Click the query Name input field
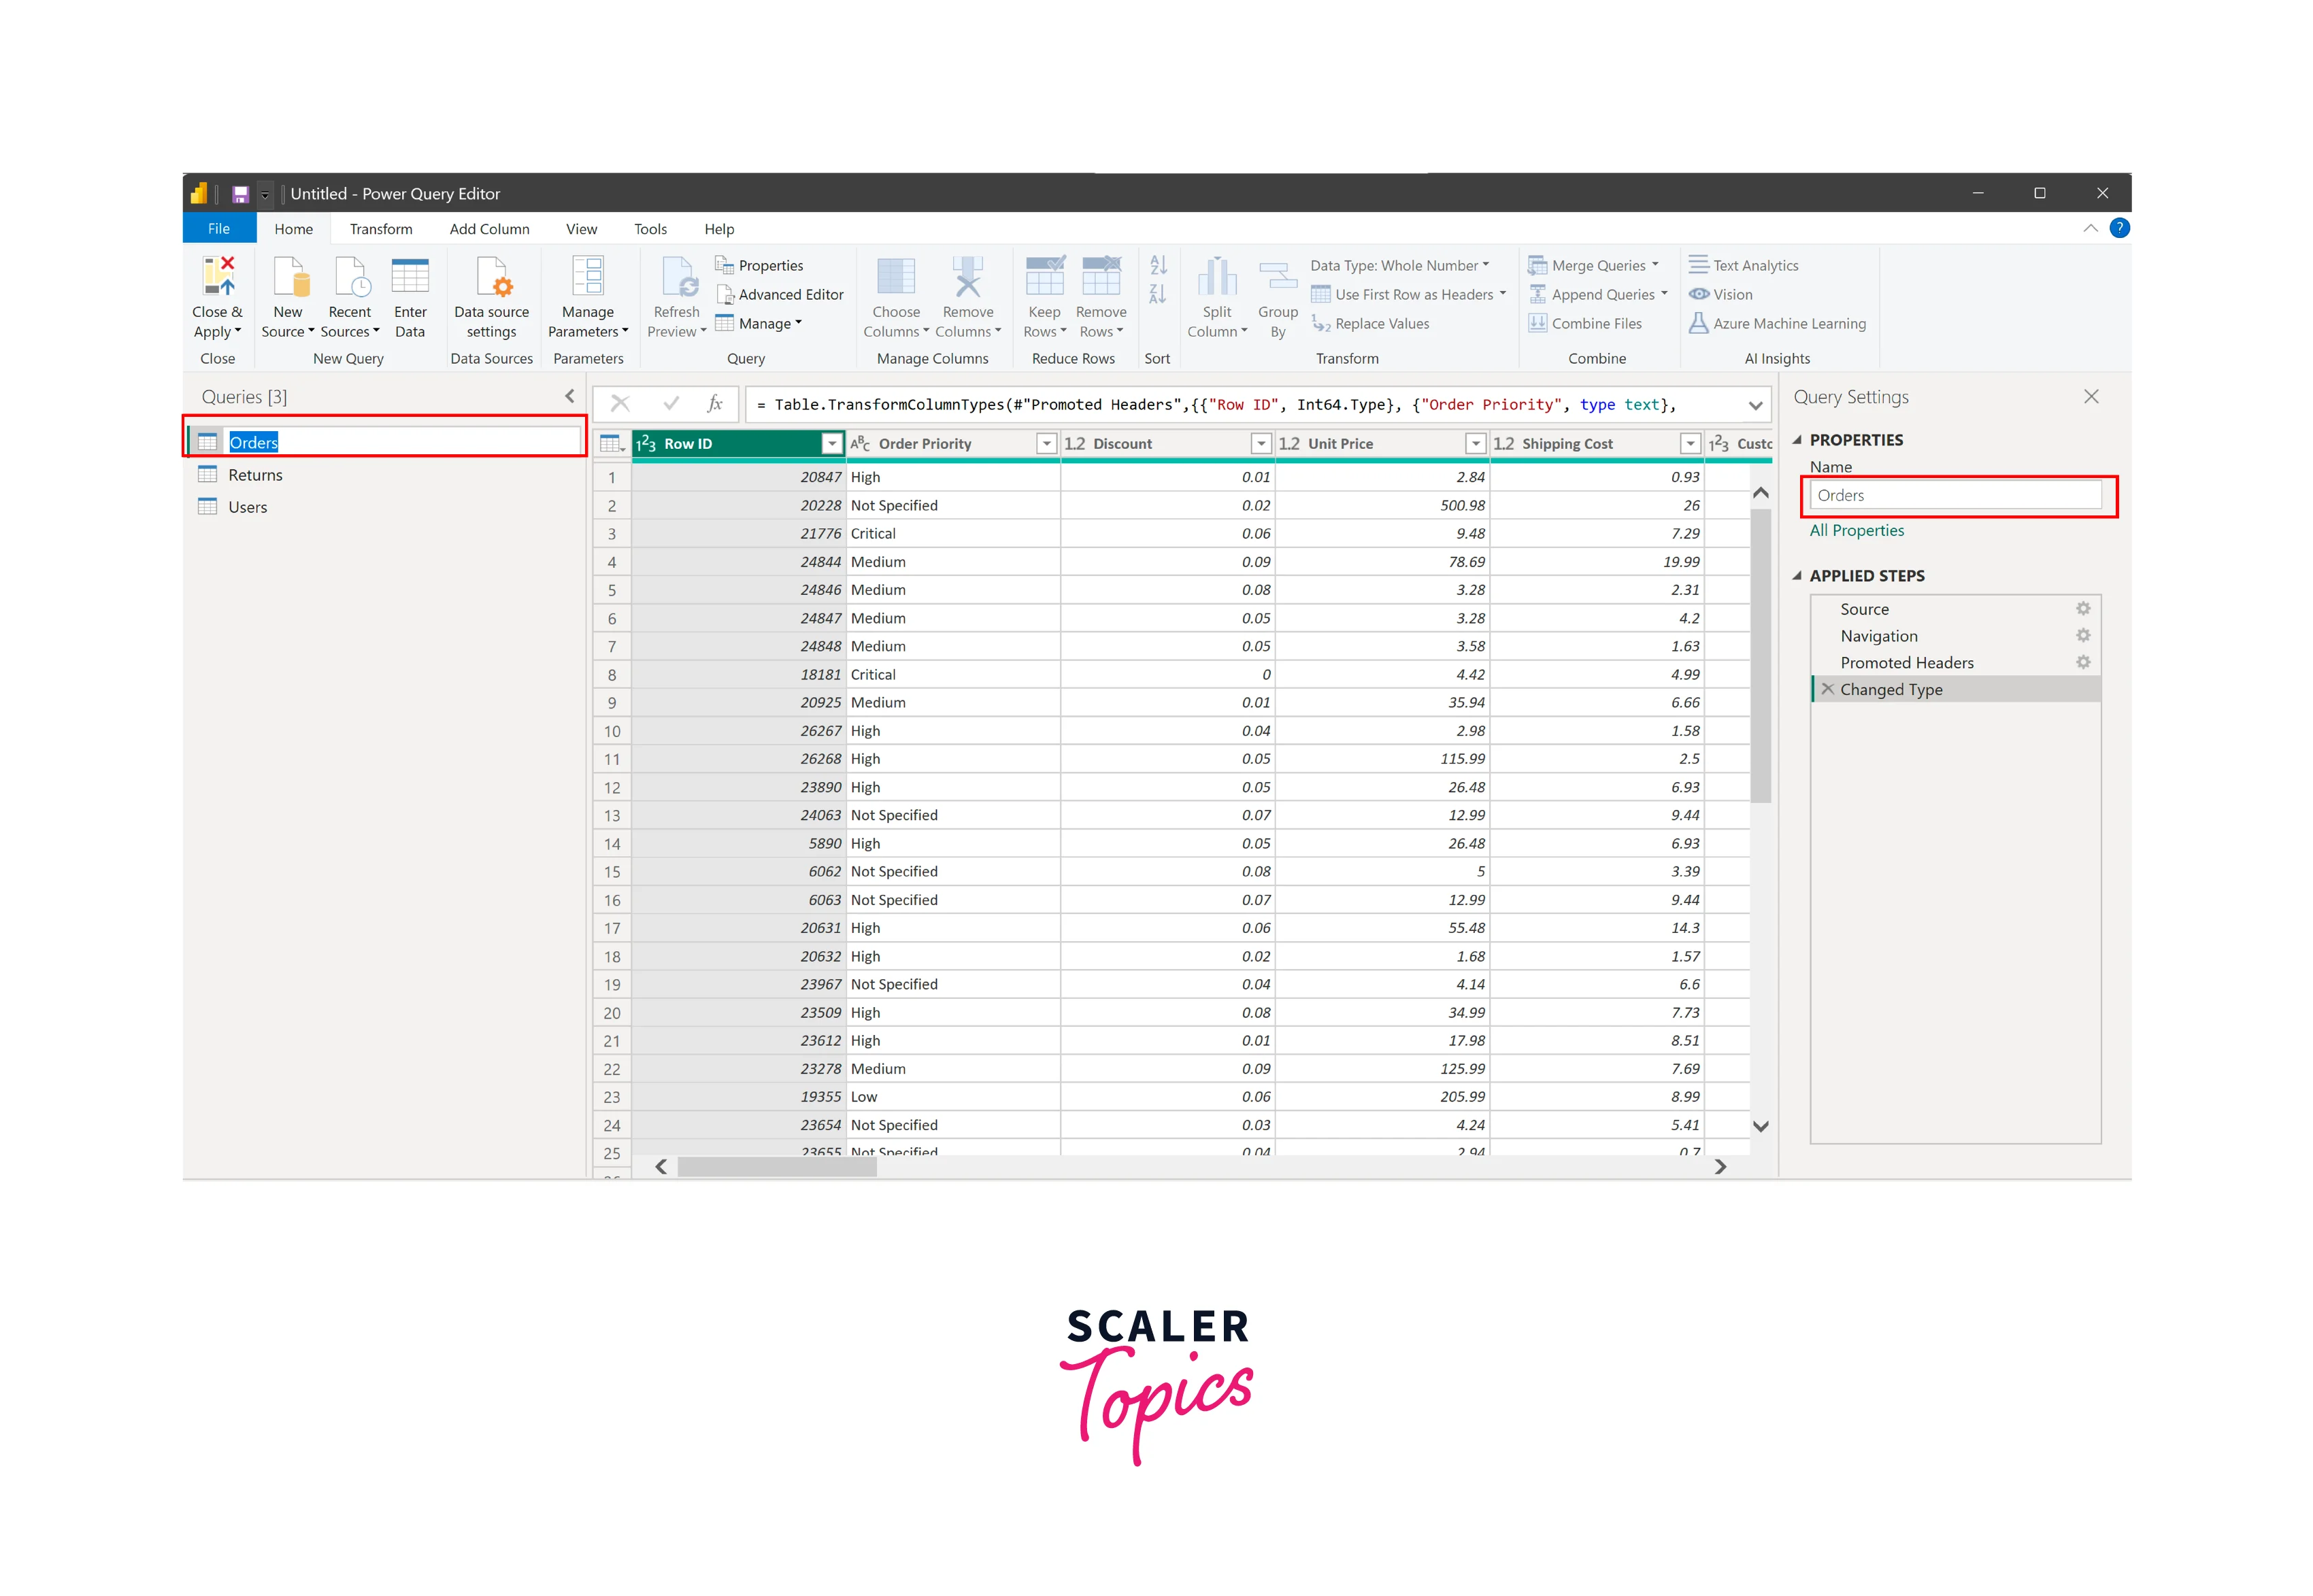The height and width of the screenshot is (1596, 2313). pyautogui.click(x=1956, y=496)
